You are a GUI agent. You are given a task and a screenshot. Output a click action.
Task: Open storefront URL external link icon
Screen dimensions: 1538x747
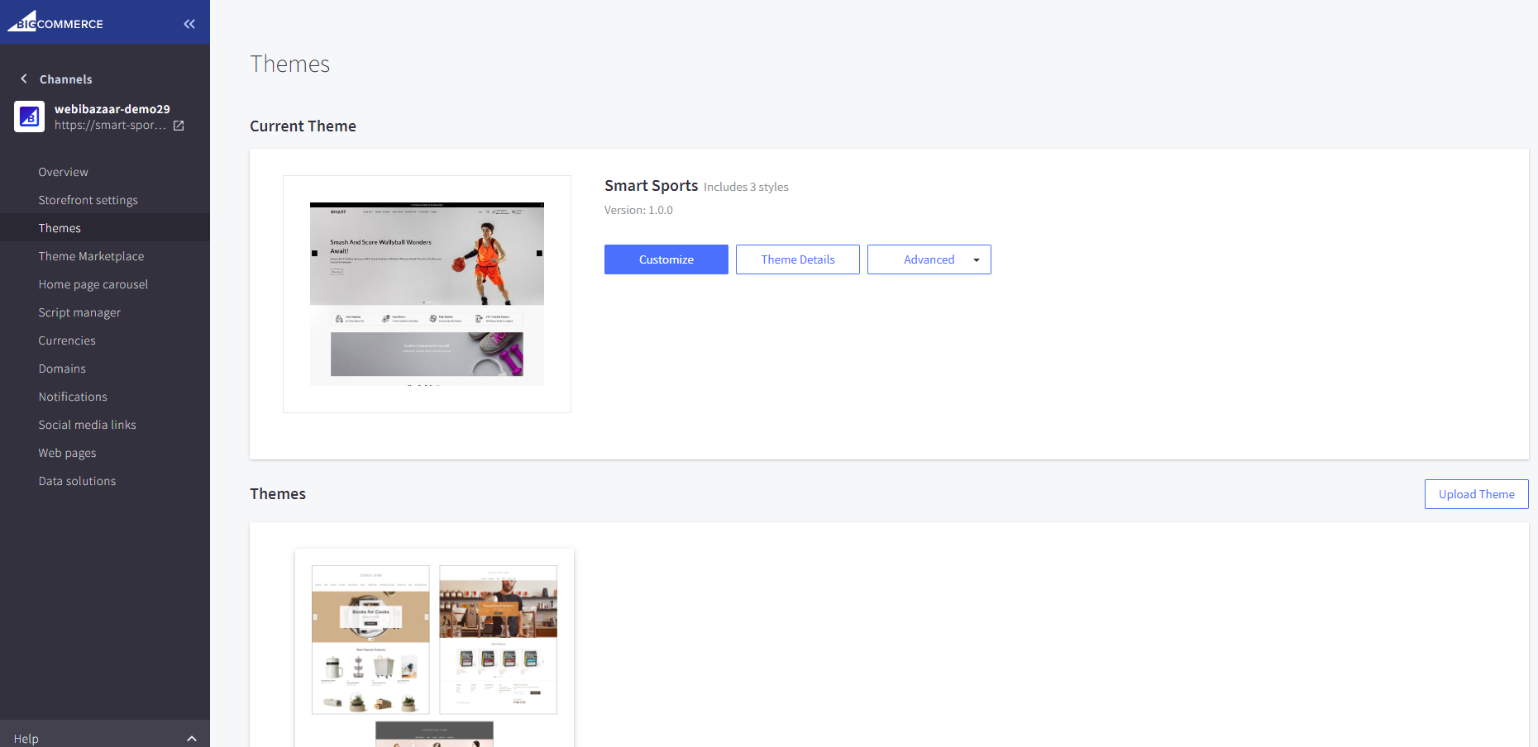(179, 126)
